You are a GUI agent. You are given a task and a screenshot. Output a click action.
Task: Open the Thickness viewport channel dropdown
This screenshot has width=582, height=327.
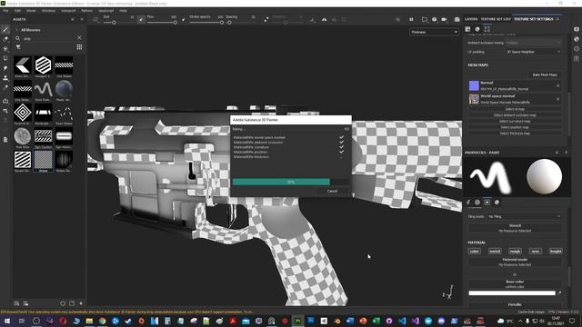(x=434, y=33)
